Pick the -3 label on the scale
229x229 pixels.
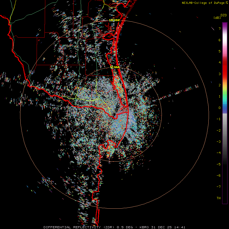219,142
